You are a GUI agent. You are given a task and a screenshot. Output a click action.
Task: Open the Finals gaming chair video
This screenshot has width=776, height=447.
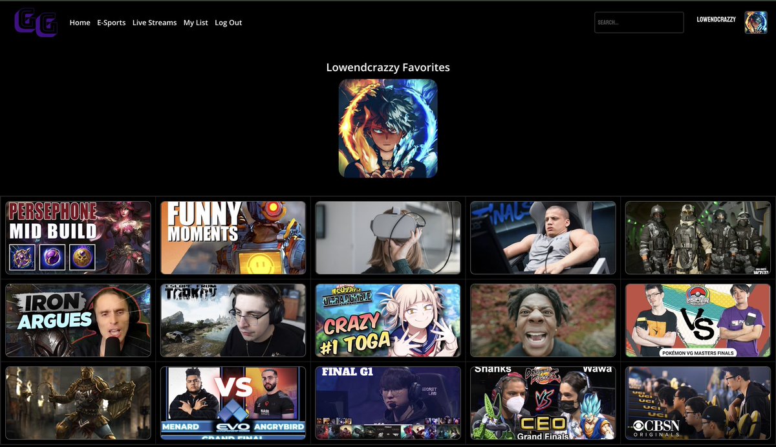pos(543,237)
